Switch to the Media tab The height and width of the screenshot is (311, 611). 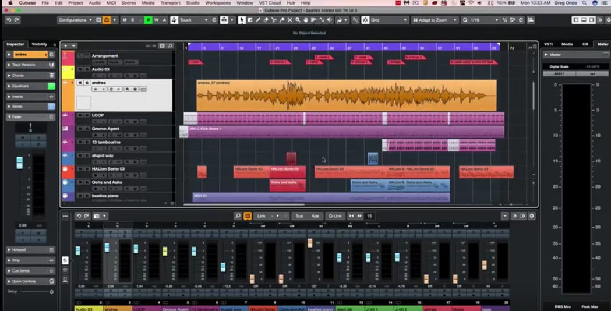(567, 44)
